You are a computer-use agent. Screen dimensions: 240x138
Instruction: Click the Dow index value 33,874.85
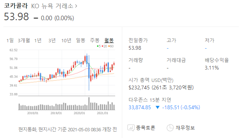(140, 107)
